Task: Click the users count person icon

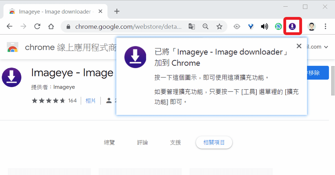Action: (109, 100)
